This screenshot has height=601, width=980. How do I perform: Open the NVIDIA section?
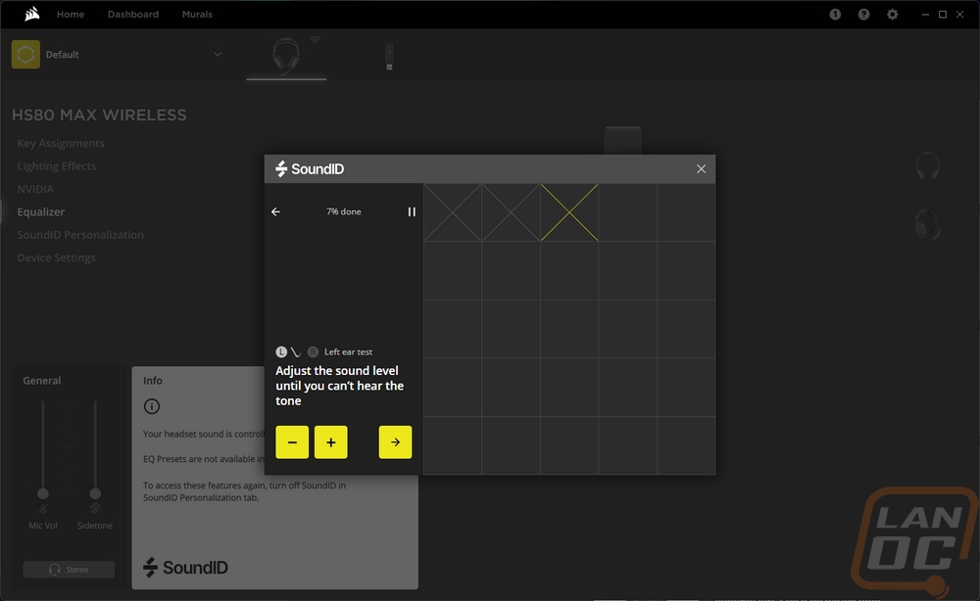(35, 189)
